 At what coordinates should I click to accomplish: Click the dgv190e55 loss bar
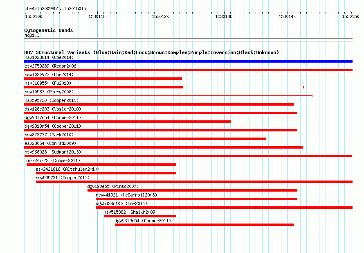(193, 190)
